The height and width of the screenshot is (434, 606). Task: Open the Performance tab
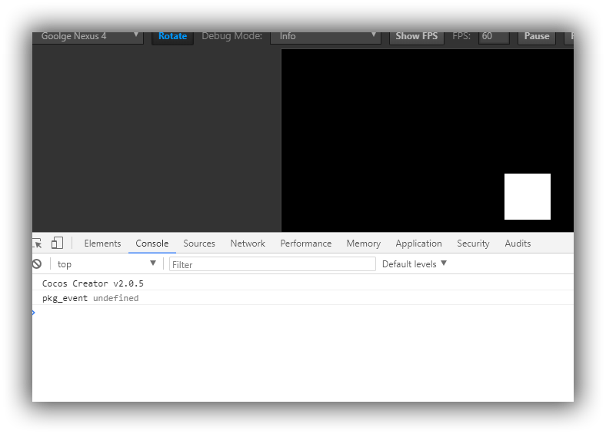(x=306, y=244)
